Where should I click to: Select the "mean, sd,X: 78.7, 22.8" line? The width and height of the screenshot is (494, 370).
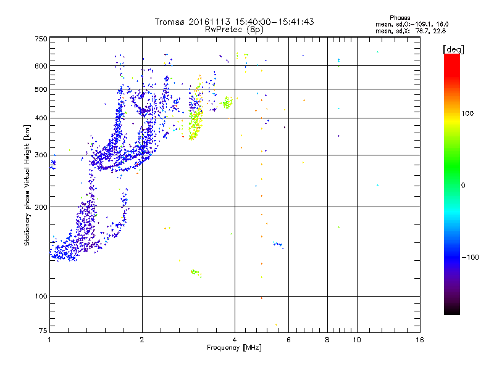coord(411,31)
